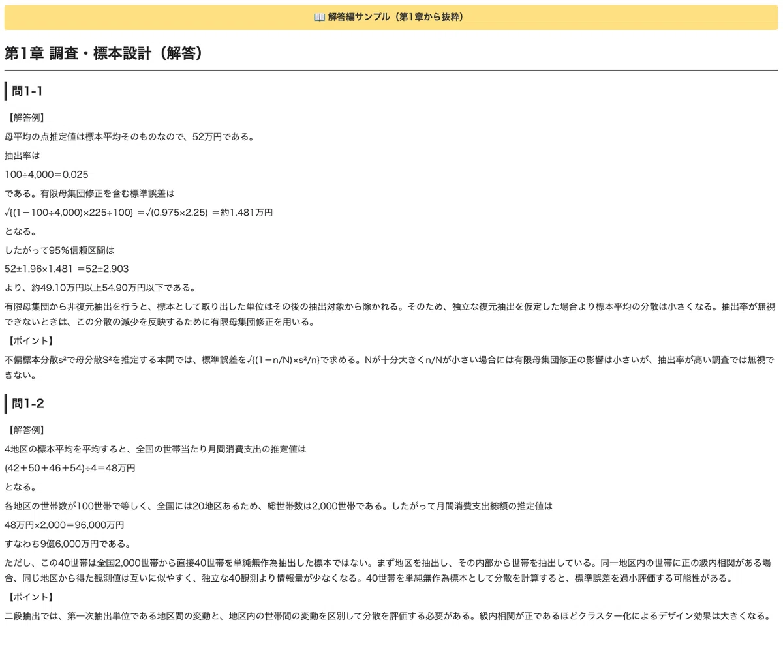
Task: Click the formula 48万円×2,000＝96,000万円
Action: tap(64, 524)
